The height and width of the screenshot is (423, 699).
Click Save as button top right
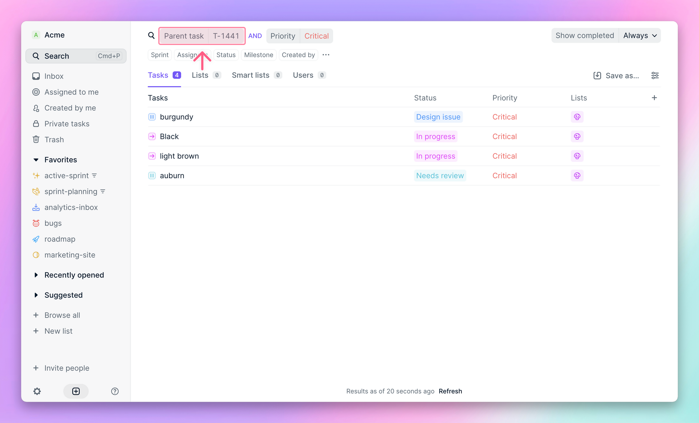[617, 75]
